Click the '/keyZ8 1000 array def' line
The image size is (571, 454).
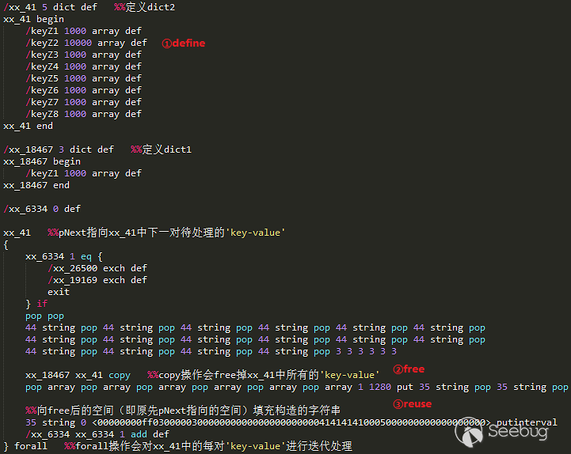[83, 114]
